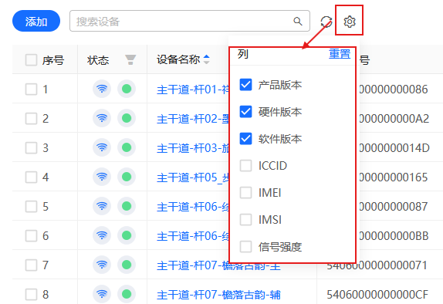Click the Wi-Fi icon in row 2
Image resolution: width=443 pixels, height=304 pixels.
[102, 118]
